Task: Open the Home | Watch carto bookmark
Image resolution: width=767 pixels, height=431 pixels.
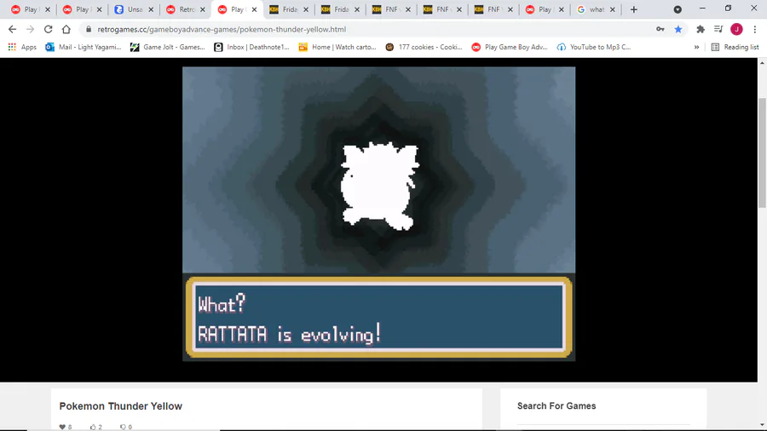Action: point(337,47)
